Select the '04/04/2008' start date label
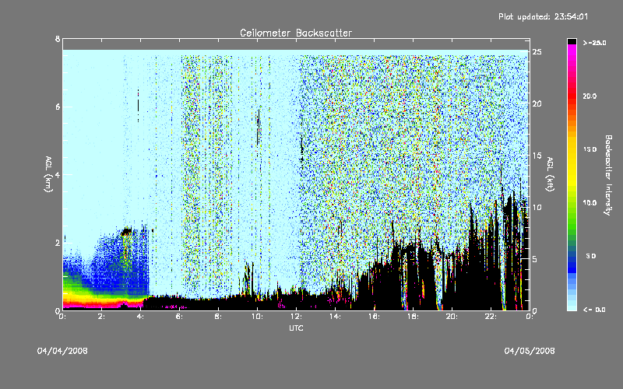This screenshot has height=389, width=623. [x=62, y=351]
